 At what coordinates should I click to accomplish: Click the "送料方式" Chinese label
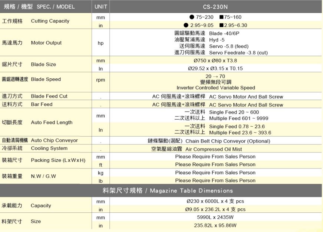[12, 104]
